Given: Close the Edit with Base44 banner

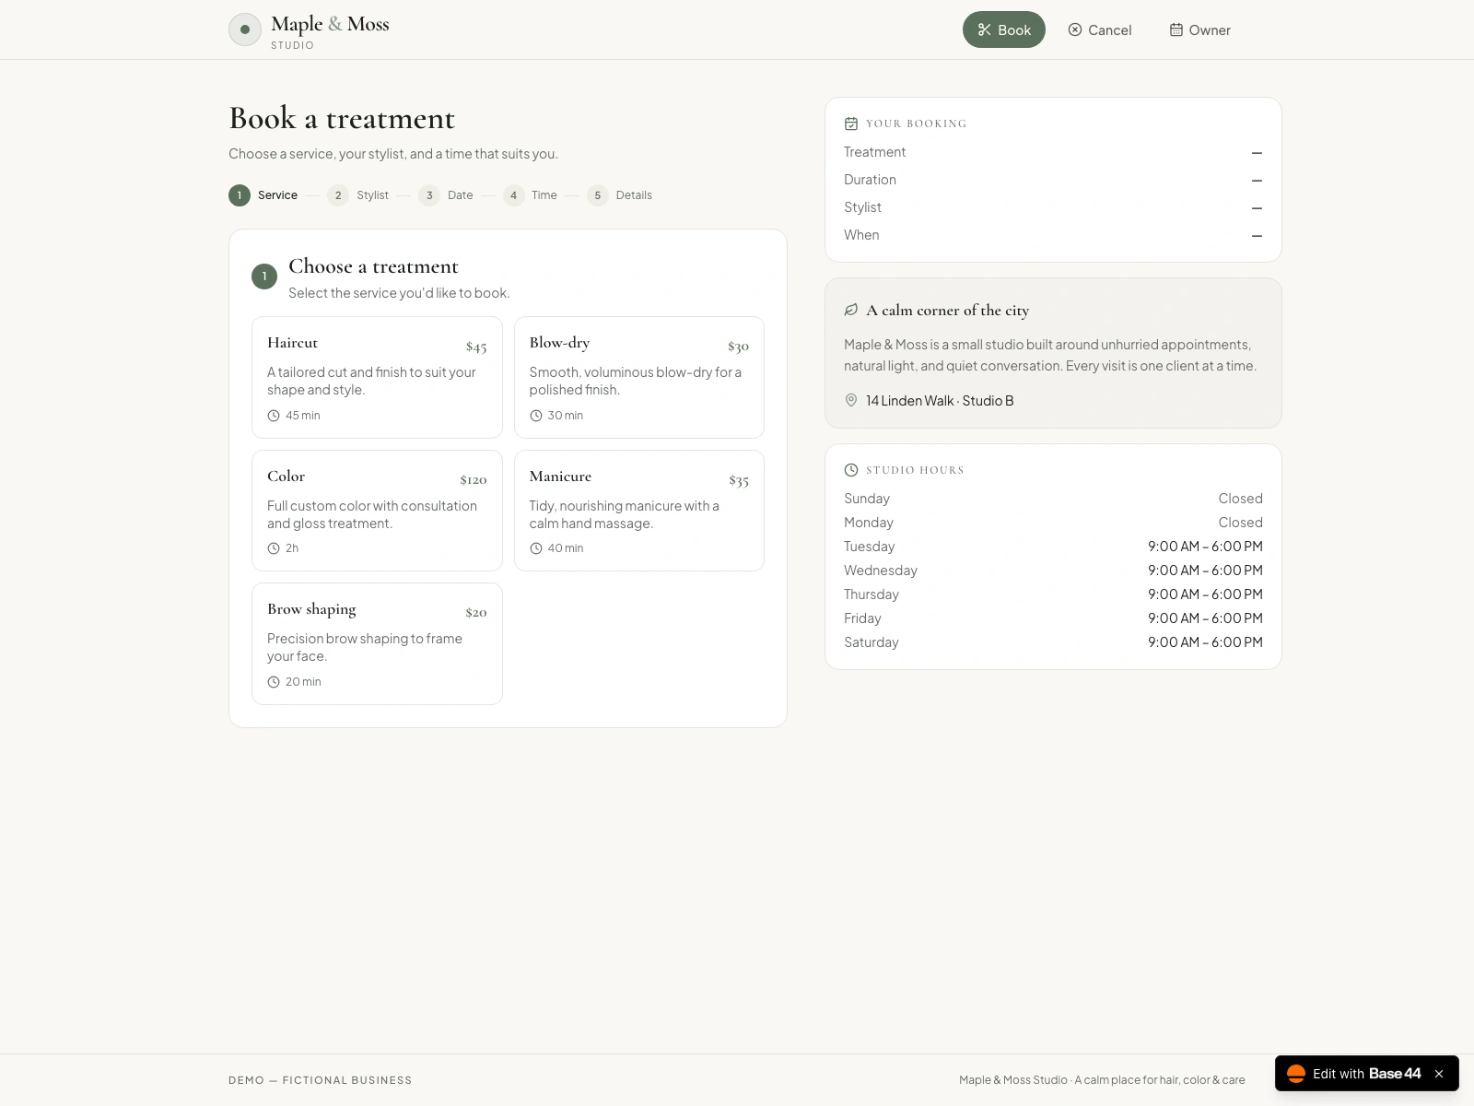Looking at the screenshot, I should pyautogui.click(x=1439, y=1074).
